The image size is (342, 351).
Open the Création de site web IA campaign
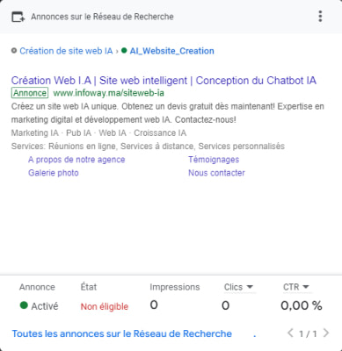pos(66,51)
